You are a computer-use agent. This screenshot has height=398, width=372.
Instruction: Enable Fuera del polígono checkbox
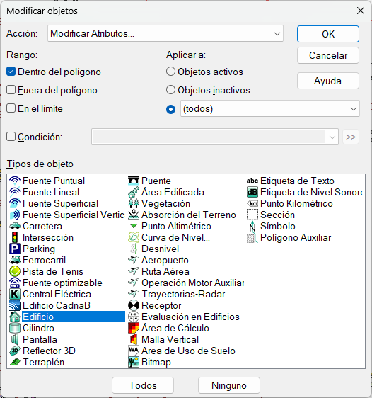pyautogui.click(x=11, y=90)
